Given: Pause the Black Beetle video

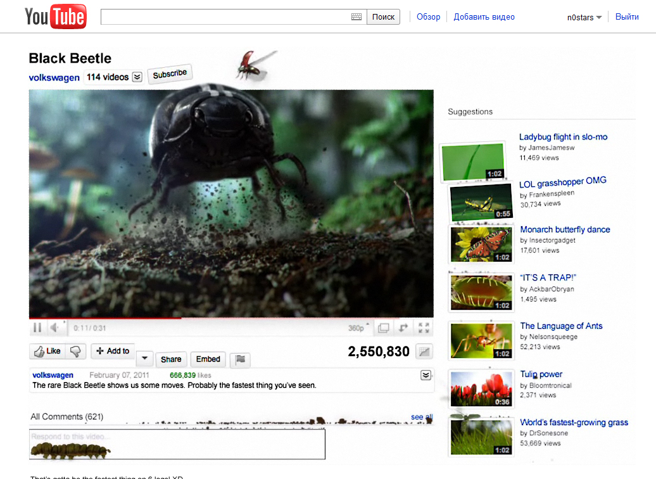Looking at the screenshot, I should click(x=37, y=328).
